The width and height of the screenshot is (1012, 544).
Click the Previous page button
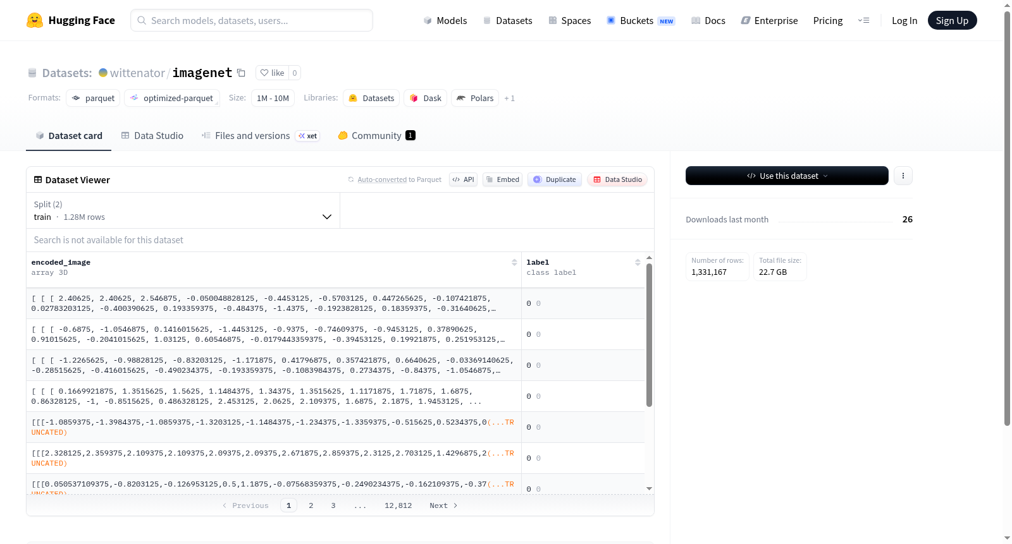[245, 505]
